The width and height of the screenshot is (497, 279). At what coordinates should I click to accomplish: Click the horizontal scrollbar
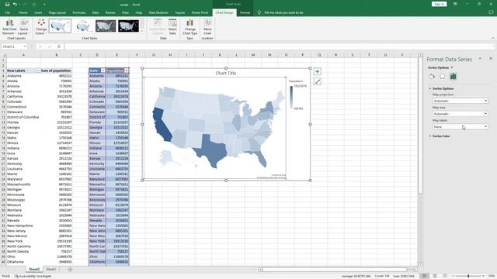335,270
